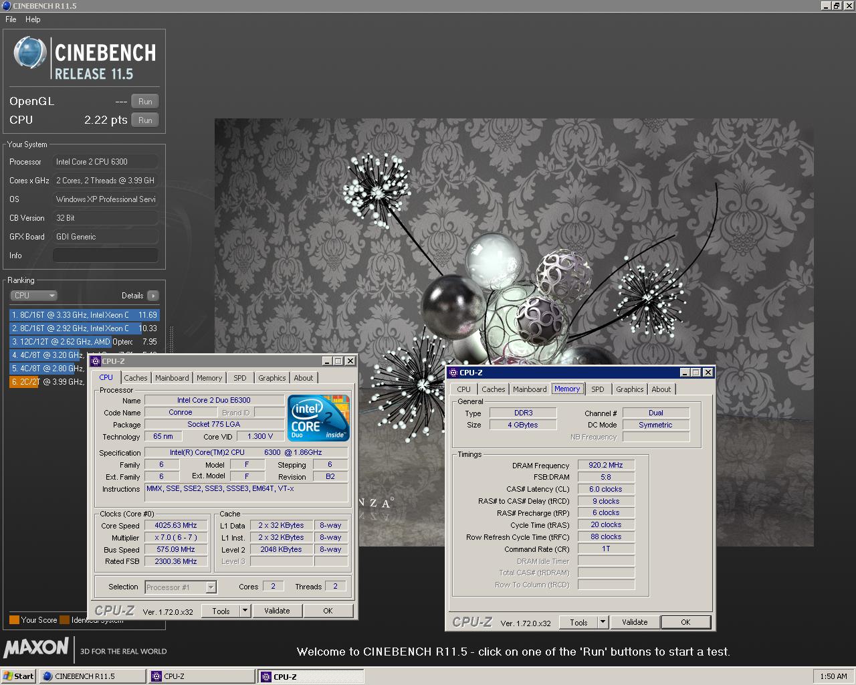Open the Help menu in Cinebench
Viewport: 856px width, 685px height.
(33, 19)
